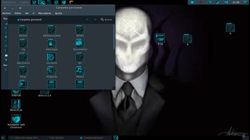Click the clock showing 21:38
Image resolution: width=250 pixels, height=140 pixels.
(236, 2)
